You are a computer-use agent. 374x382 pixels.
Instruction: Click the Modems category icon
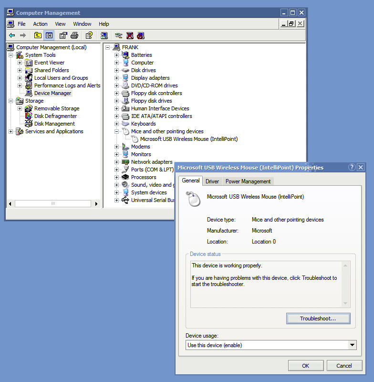[125, 147]
